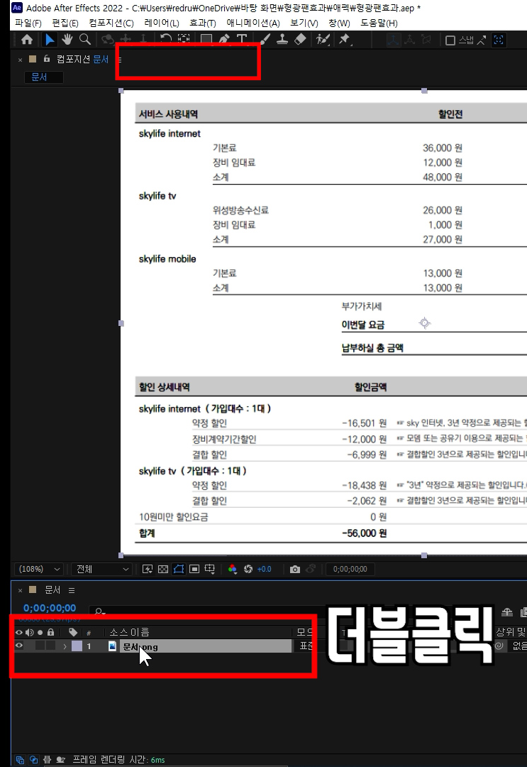
Task: Select the Rectangle shape tool
Action: 206,40
